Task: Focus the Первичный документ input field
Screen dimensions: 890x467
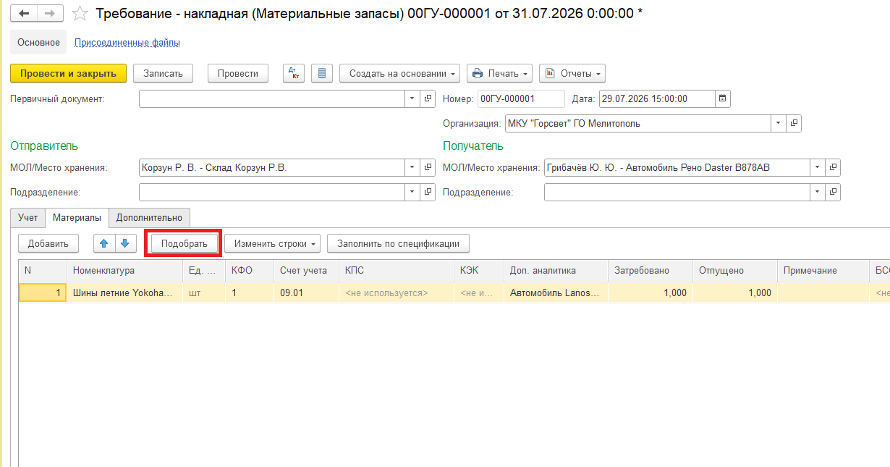Action: click(271, 98)
